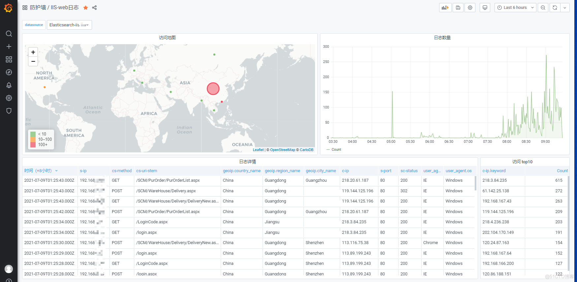Open the 访问地图 panel title menu
This screenshot has width=577, height=282.
tap(167, 38)
